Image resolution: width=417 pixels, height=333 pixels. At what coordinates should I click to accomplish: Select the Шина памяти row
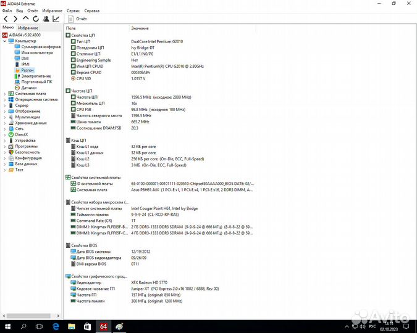point(159,122)
